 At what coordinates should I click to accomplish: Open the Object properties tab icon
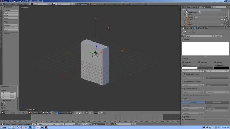(197, 28)
